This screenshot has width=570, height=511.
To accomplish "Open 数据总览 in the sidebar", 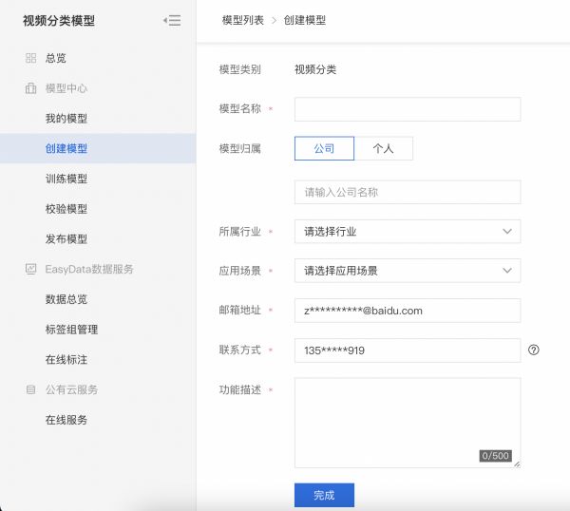I will click(x=66, y=299).
